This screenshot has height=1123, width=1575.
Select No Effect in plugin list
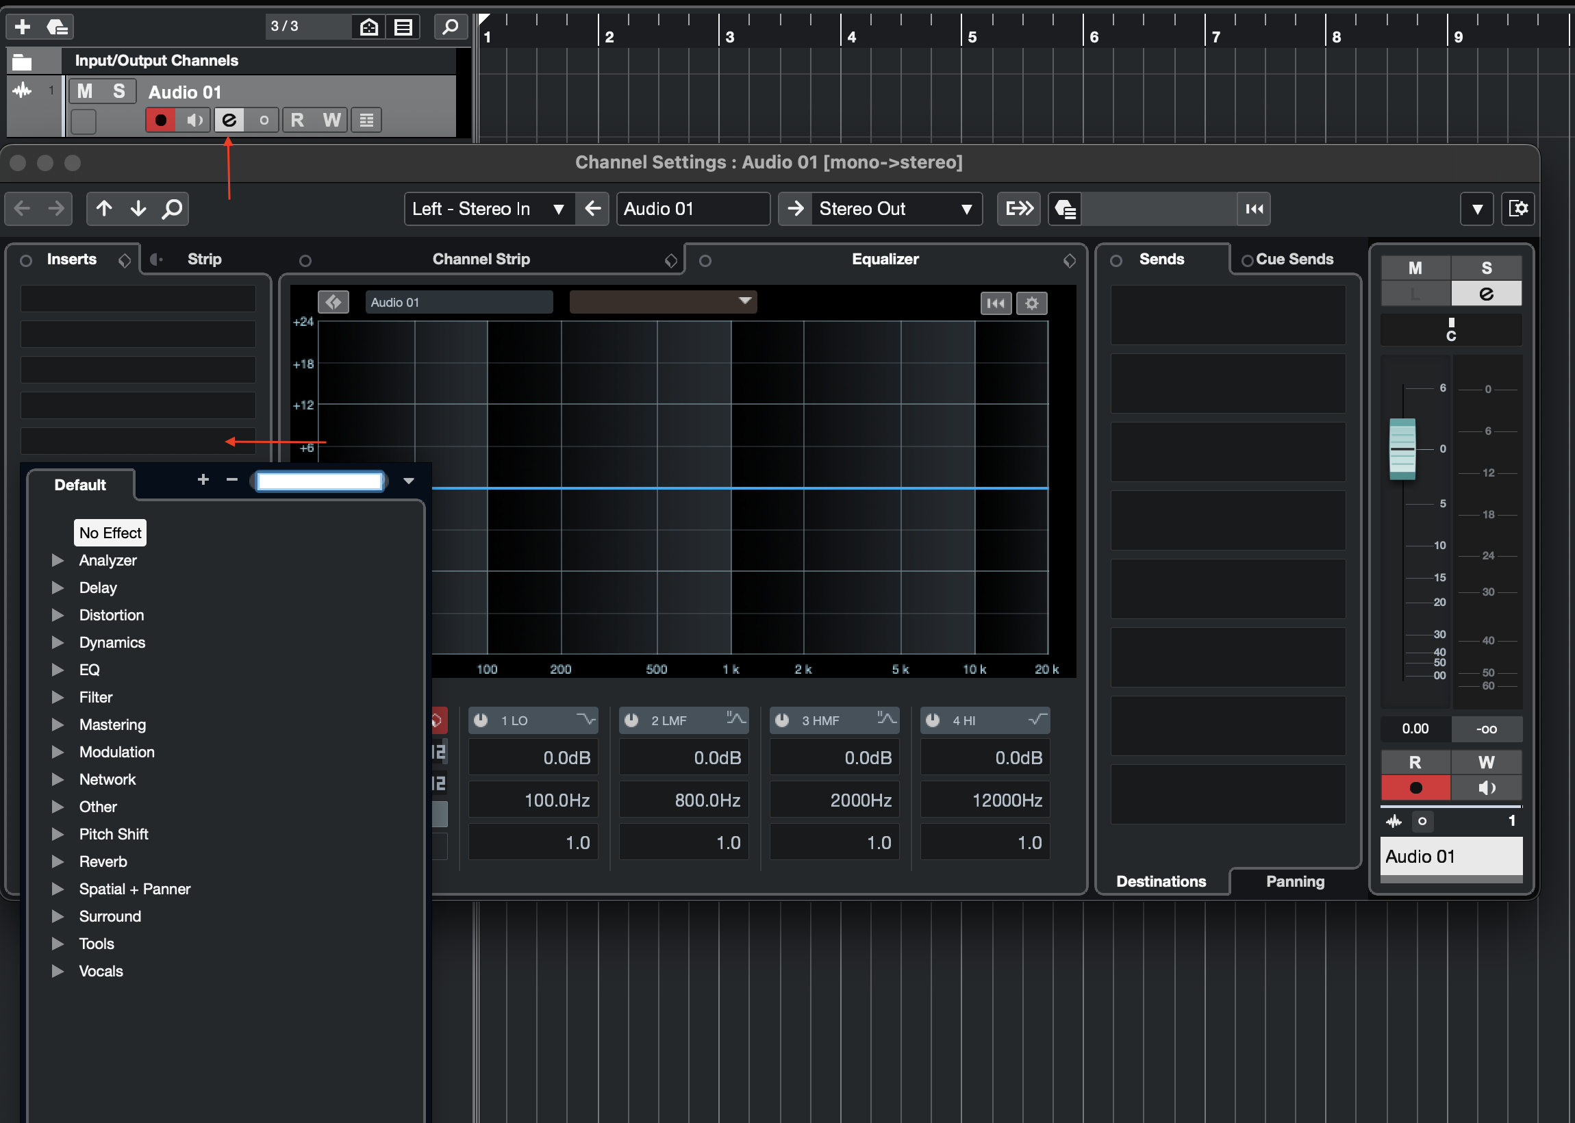pyautogui.click(x=110, y=533)
